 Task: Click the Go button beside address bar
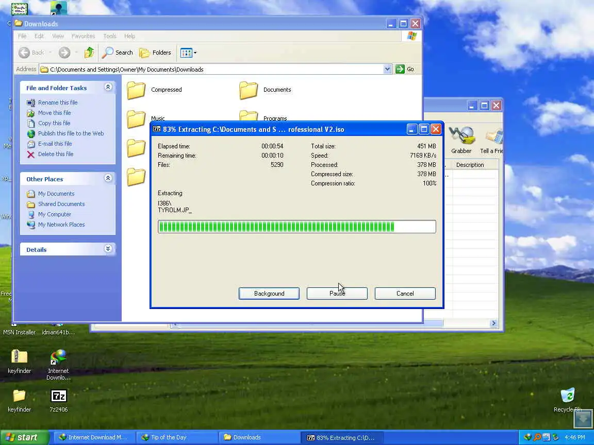pos(405,69)
